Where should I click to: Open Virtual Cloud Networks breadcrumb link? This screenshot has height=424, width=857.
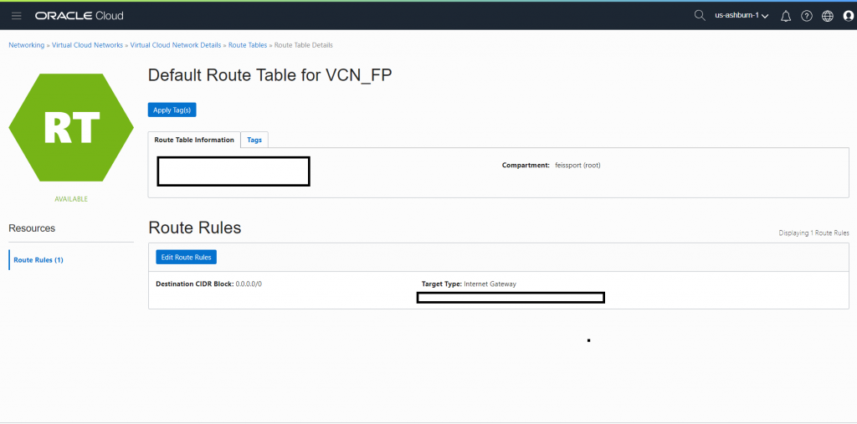(x=87, y=45)
